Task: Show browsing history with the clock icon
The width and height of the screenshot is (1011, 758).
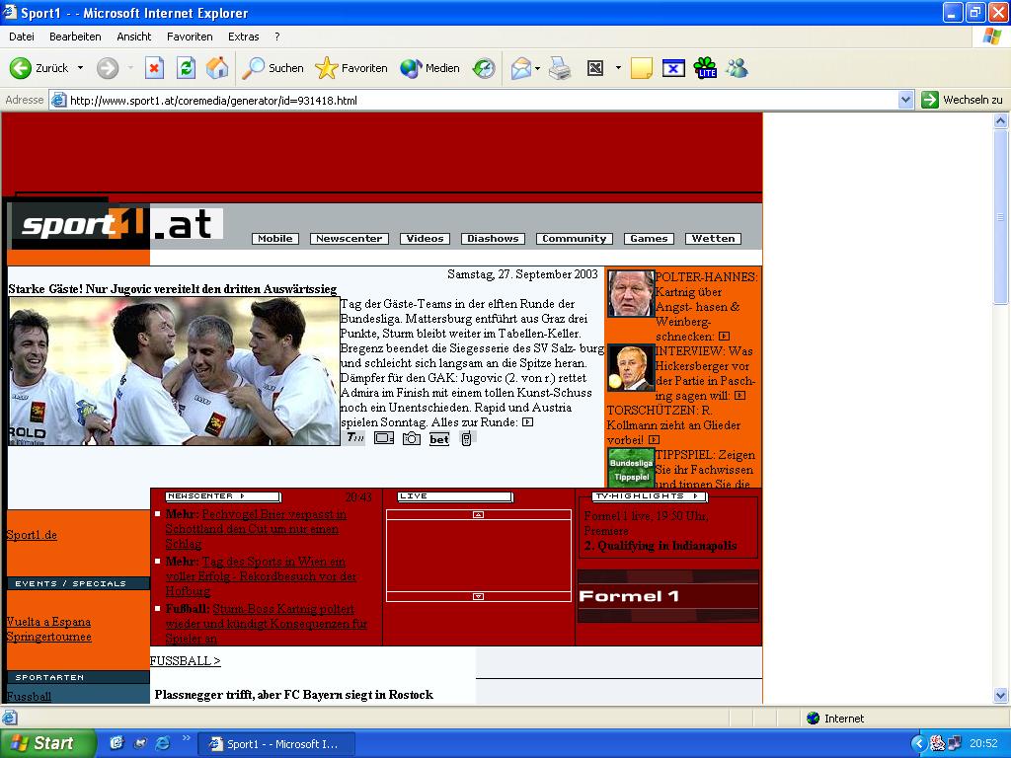Action: tap(484, 68)
